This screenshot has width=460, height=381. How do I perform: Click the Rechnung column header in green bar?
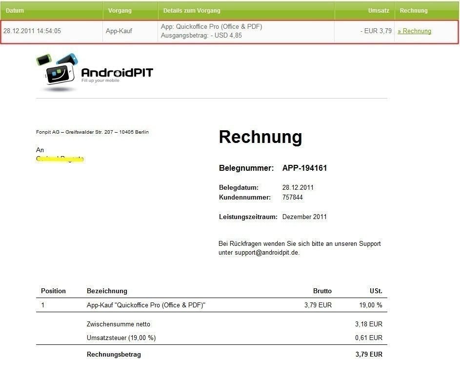[414, 11]
